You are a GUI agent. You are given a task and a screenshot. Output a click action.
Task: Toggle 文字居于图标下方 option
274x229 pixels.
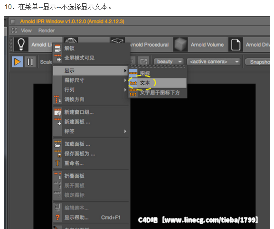[x=157, y=92]
